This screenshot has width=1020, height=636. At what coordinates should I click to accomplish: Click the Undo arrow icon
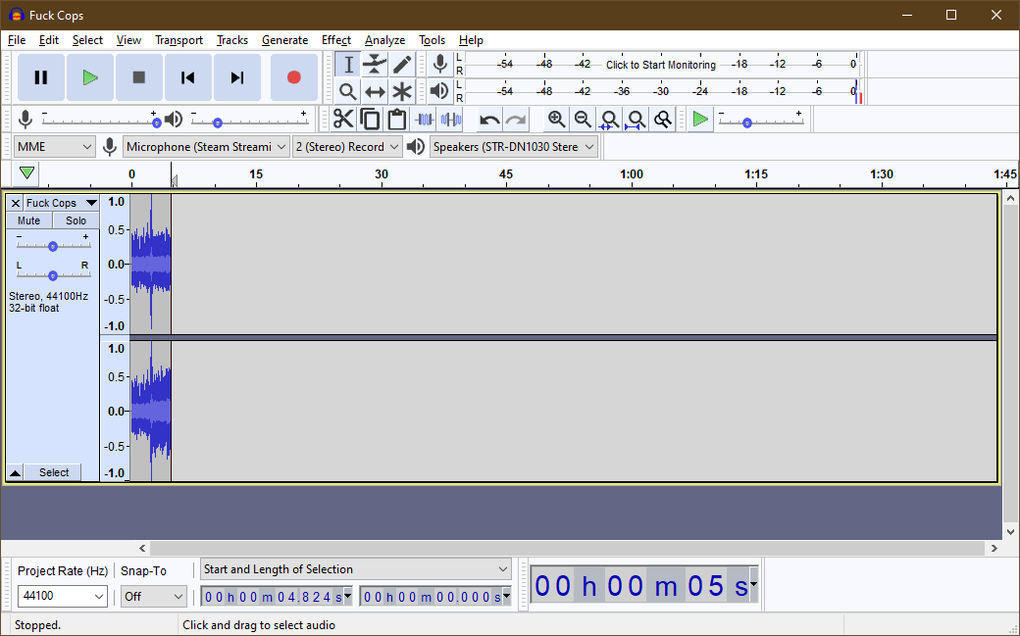pos(488,120)
